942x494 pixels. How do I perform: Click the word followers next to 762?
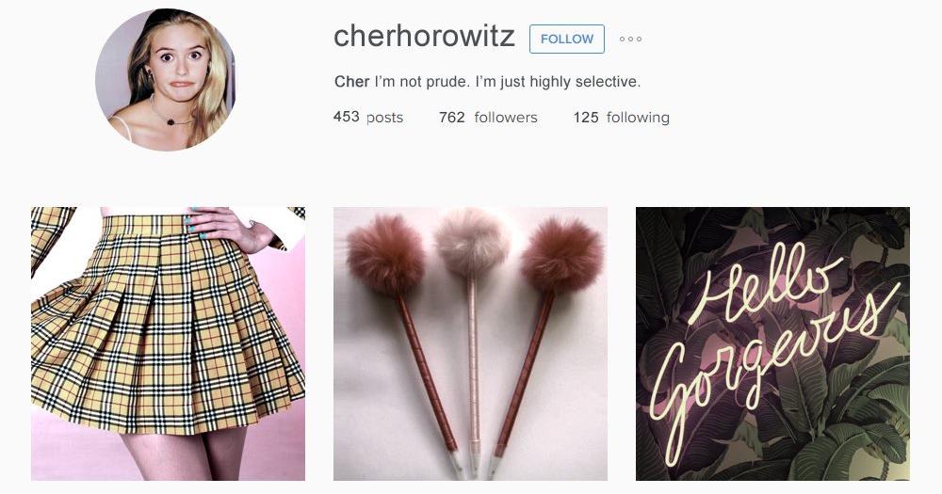[506, 117]
